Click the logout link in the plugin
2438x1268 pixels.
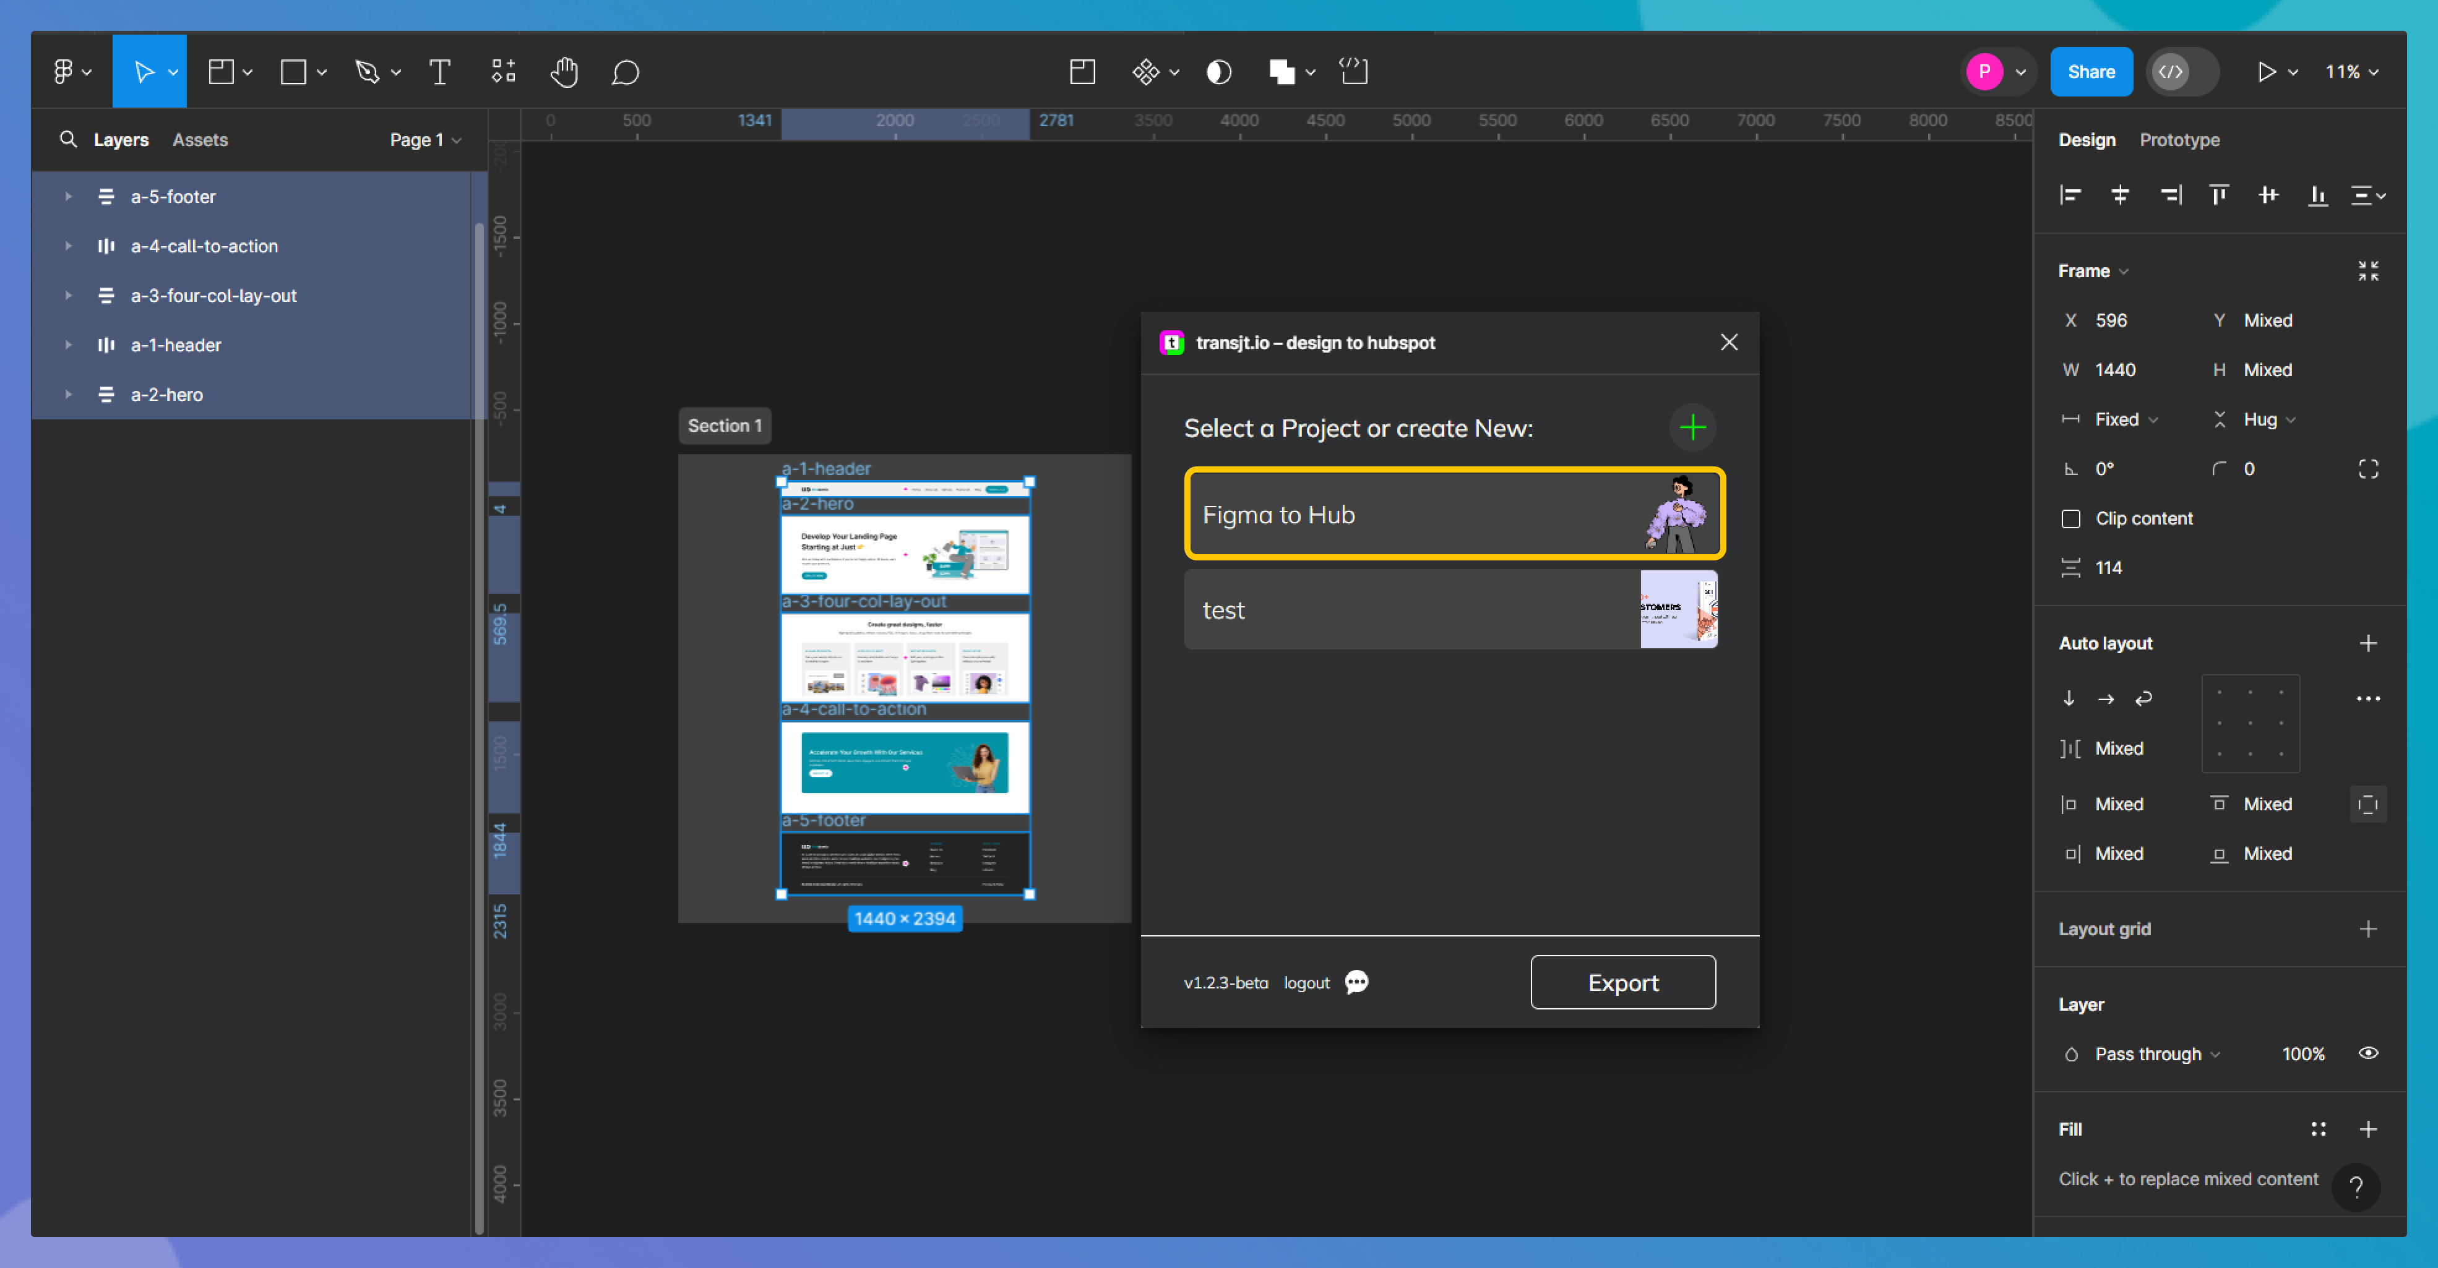click(1306, 982)
